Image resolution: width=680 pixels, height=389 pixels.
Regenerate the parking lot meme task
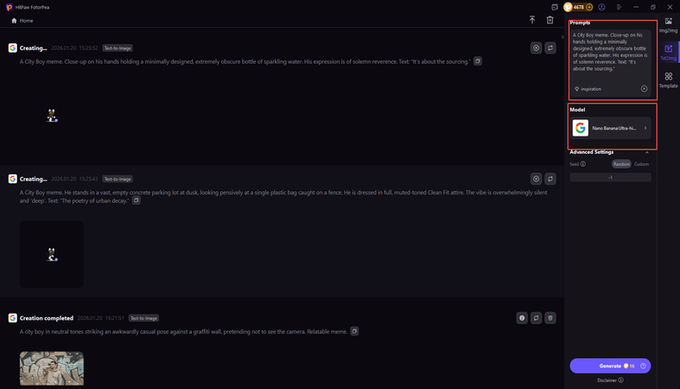point(550,179)
